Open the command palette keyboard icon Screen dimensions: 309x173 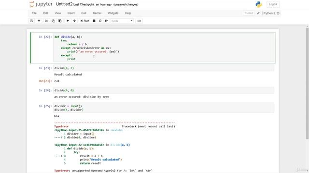139,21
